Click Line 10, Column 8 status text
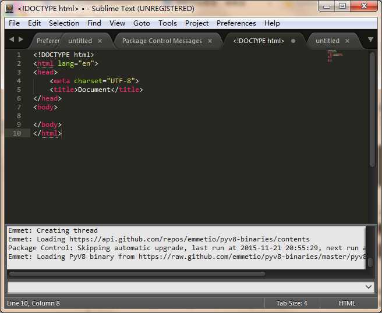 click(33, 303)
